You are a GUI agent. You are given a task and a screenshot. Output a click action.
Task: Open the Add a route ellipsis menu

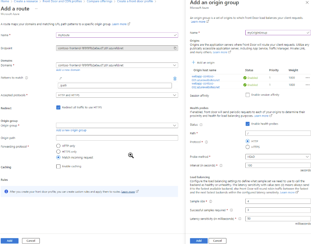(36, 9)
